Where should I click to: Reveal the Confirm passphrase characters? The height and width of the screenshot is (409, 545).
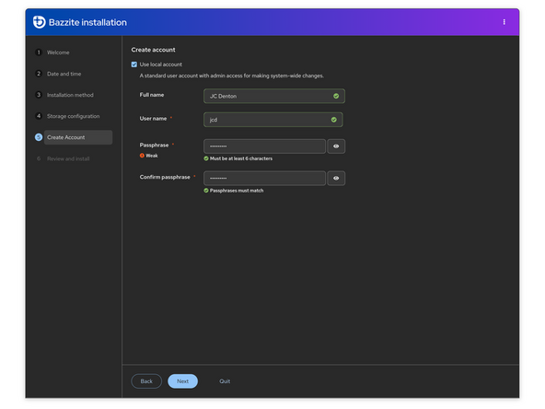(x=336, y=178)
